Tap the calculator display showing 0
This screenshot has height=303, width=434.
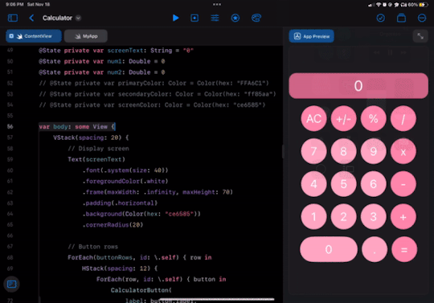tap(358, 86)
